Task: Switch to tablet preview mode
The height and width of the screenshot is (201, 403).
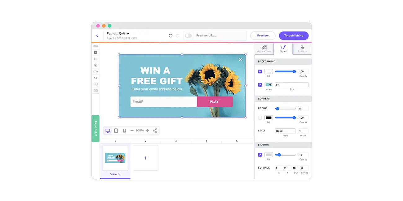Action: (x=116, y=130)
